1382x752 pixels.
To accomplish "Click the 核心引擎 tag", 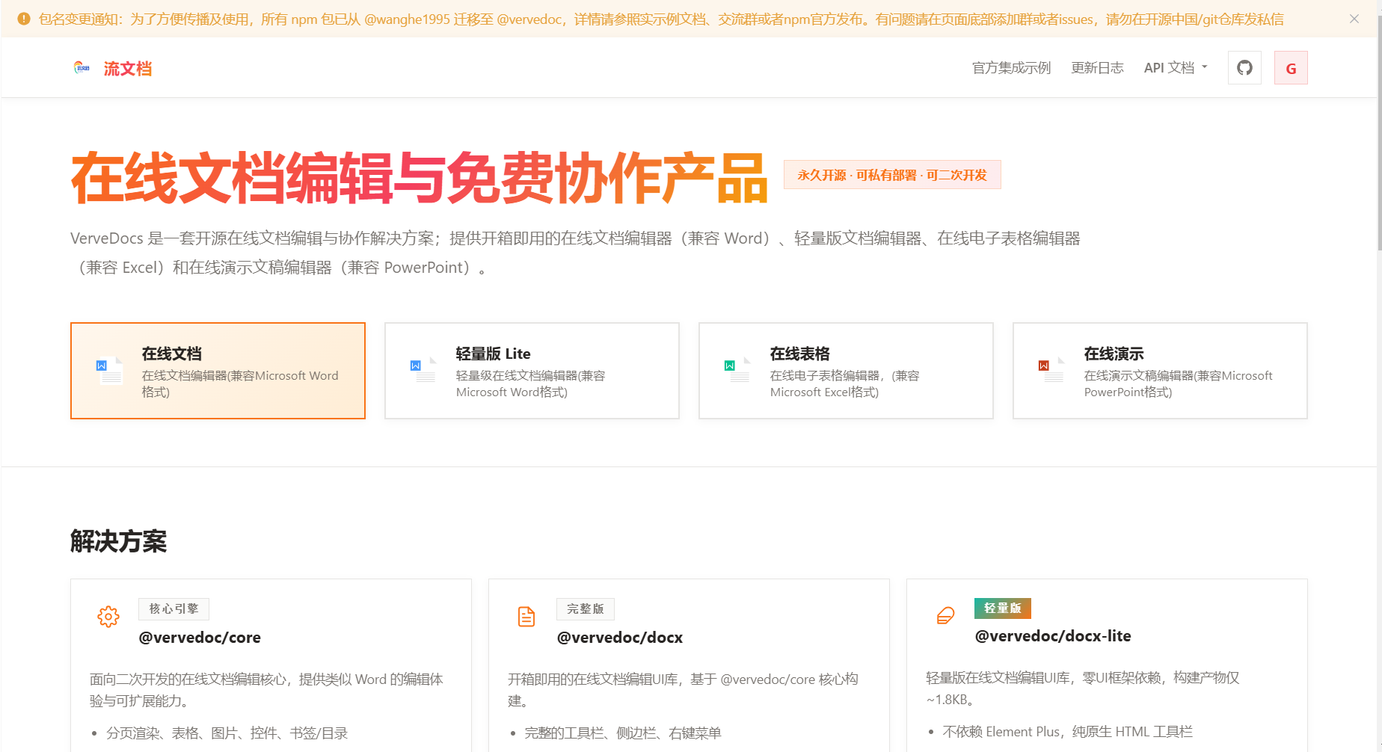I will pyautogui.click(x=173, y=609).
